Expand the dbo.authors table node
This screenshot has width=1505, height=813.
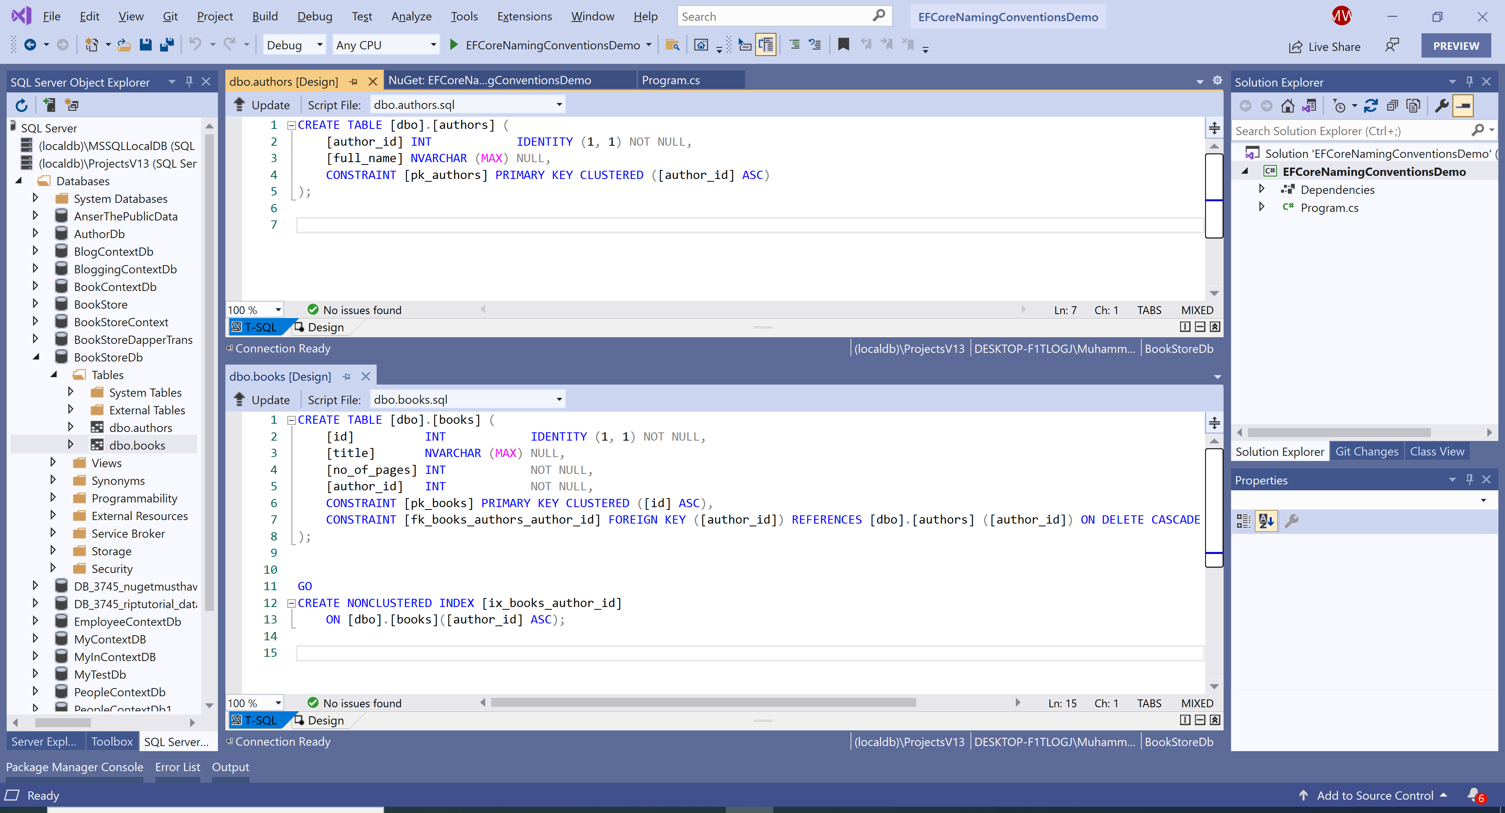pyautogui.click(x=71, y=427)
